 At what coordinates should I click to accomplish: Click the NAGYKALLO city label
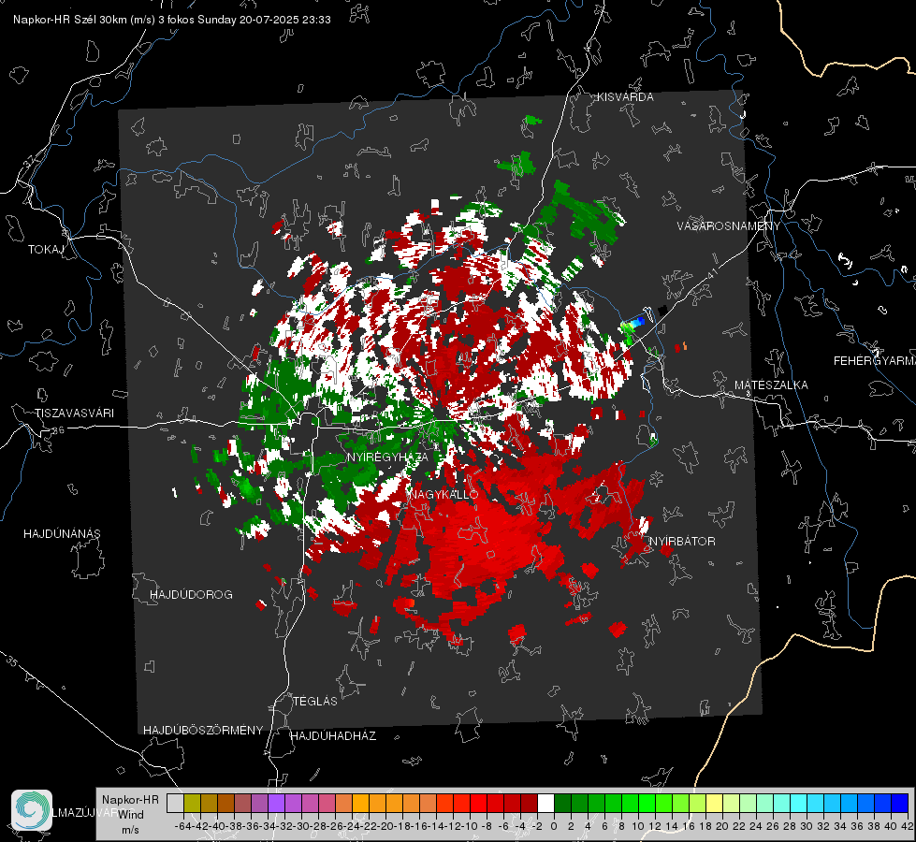pyautogui.click(x=444, y=494)
